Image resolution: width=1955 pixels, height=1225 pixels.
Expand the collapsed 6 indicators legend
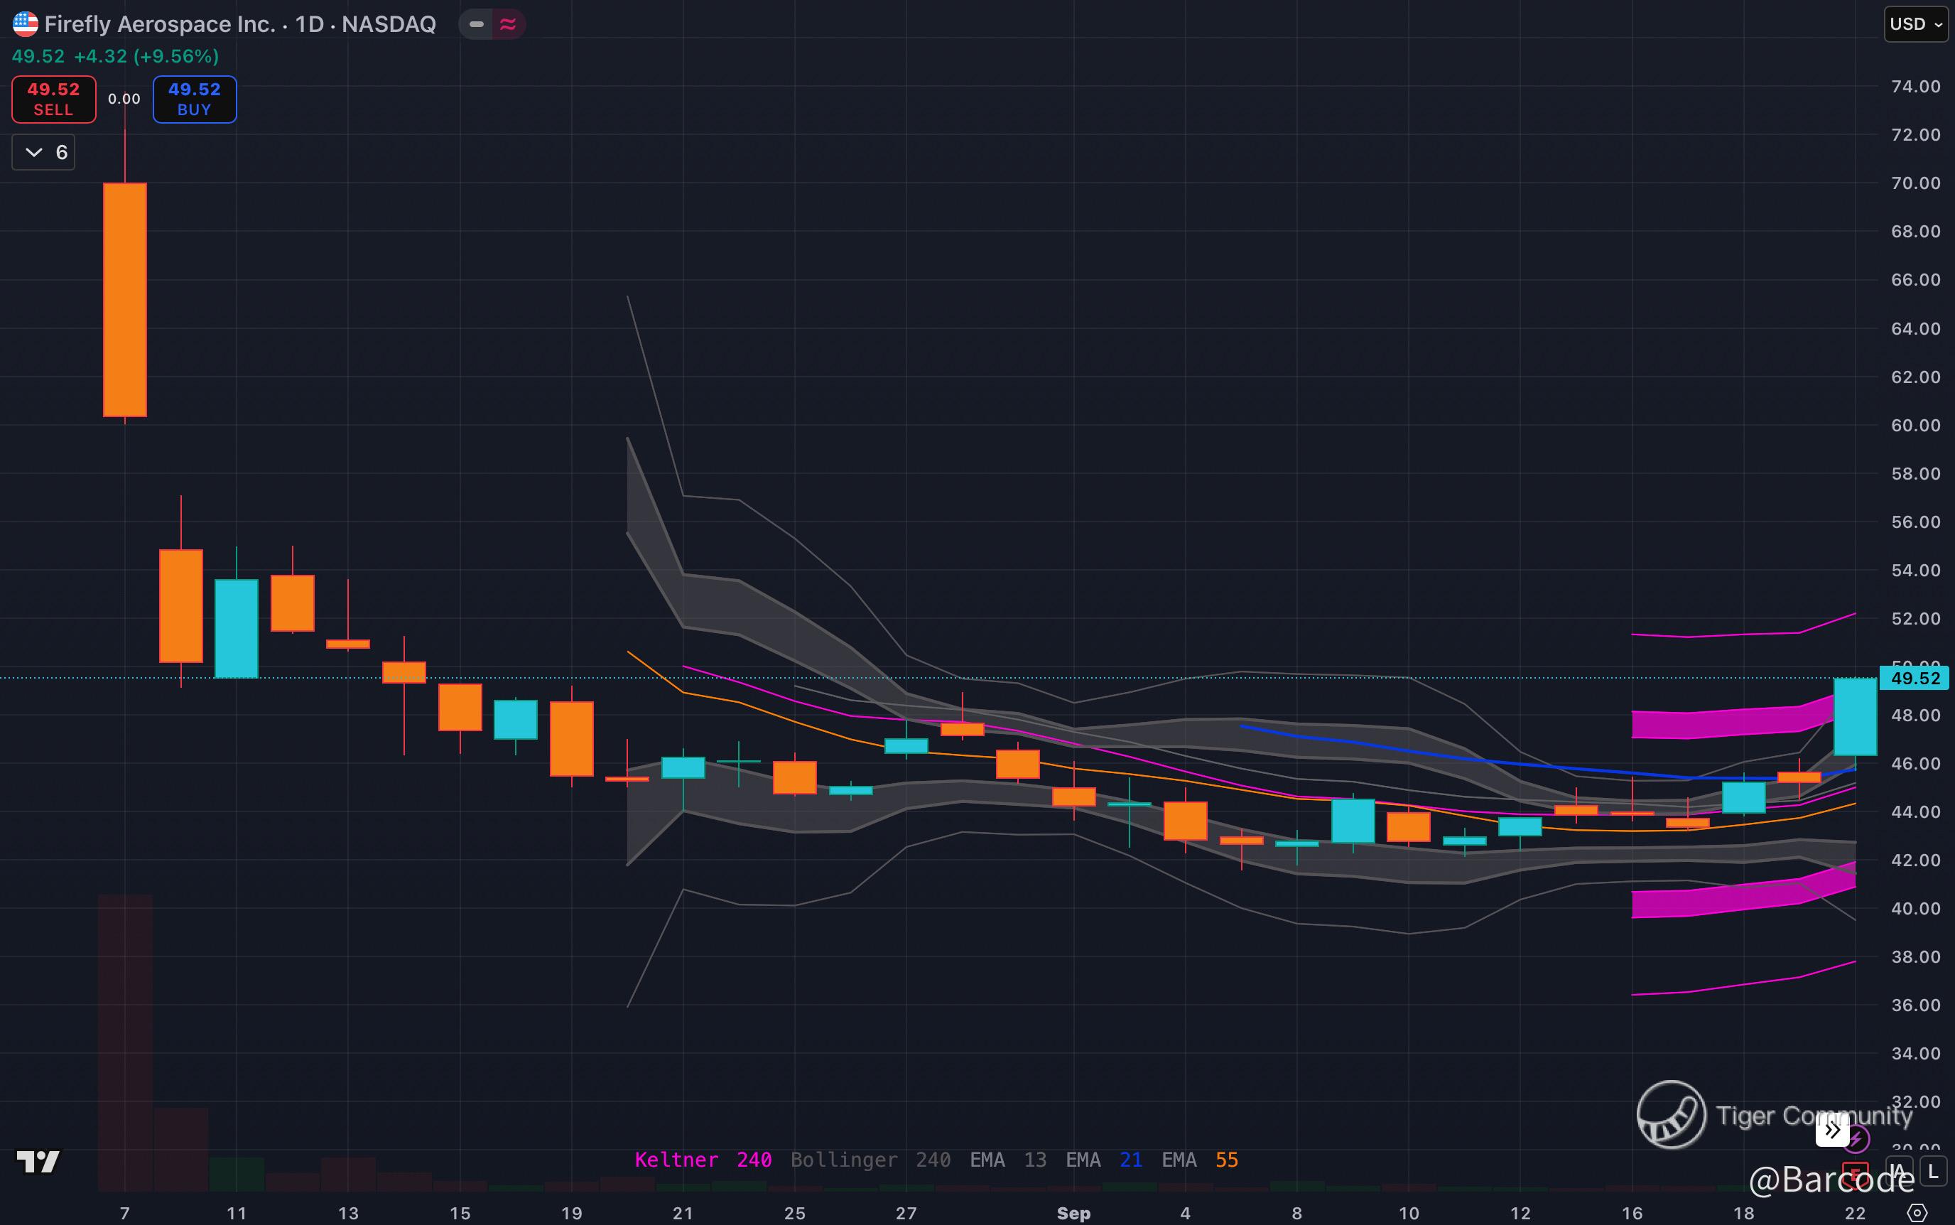coord(44,152)
